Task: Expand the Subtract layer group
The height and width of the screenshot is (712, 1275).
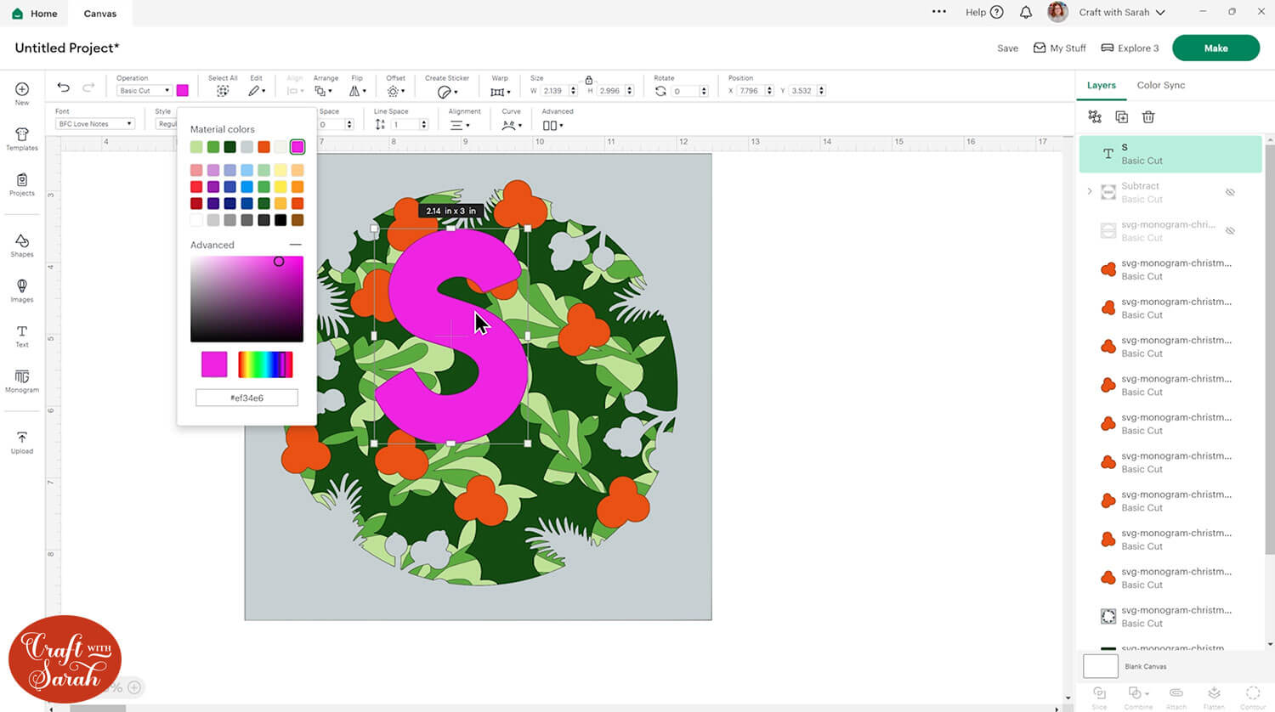Action: pos(1090,192)
